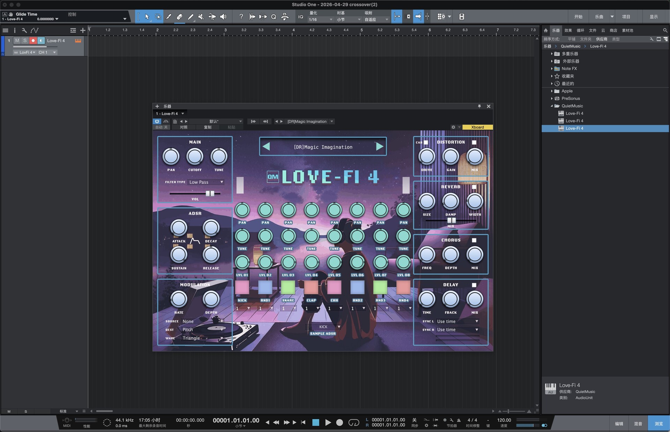This screenshot has height=432, width=670.
Task: Open Sample ADSR KICK dropdown
Action: [x=323, y=327]
